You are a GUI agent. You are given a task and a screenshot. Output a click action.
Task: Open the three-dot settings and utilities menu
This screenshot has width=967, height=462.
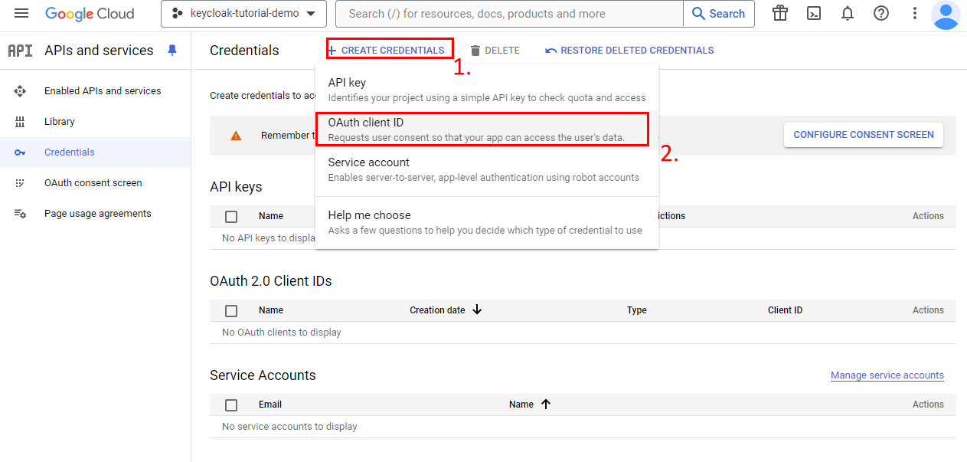pyautogui.click(x=915, y=13)
